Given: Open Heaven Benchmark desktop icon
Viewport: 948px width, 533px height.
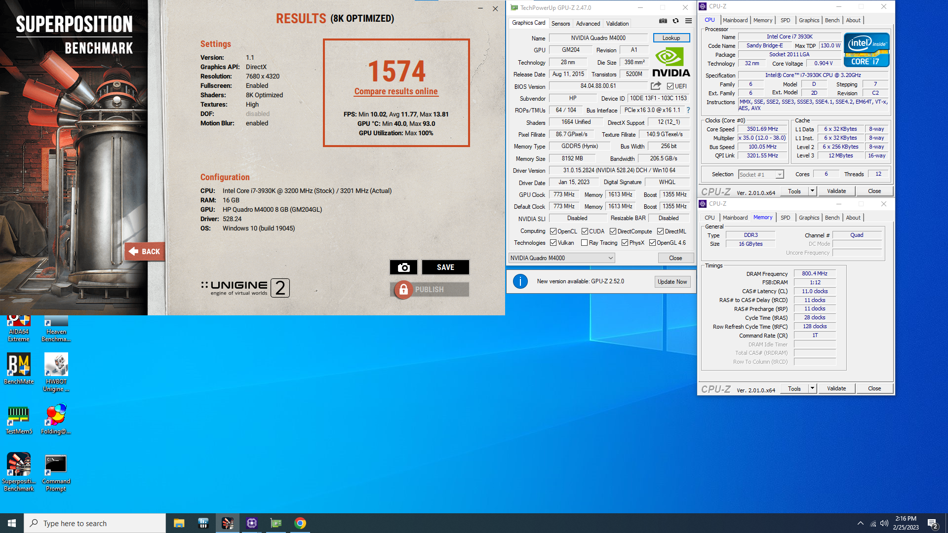Looking at the screenshot, I should tap(56, 329).
